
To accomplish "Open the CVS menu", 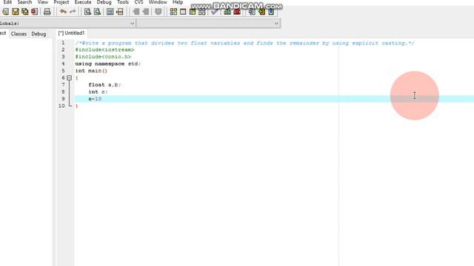I will point(138,2).
